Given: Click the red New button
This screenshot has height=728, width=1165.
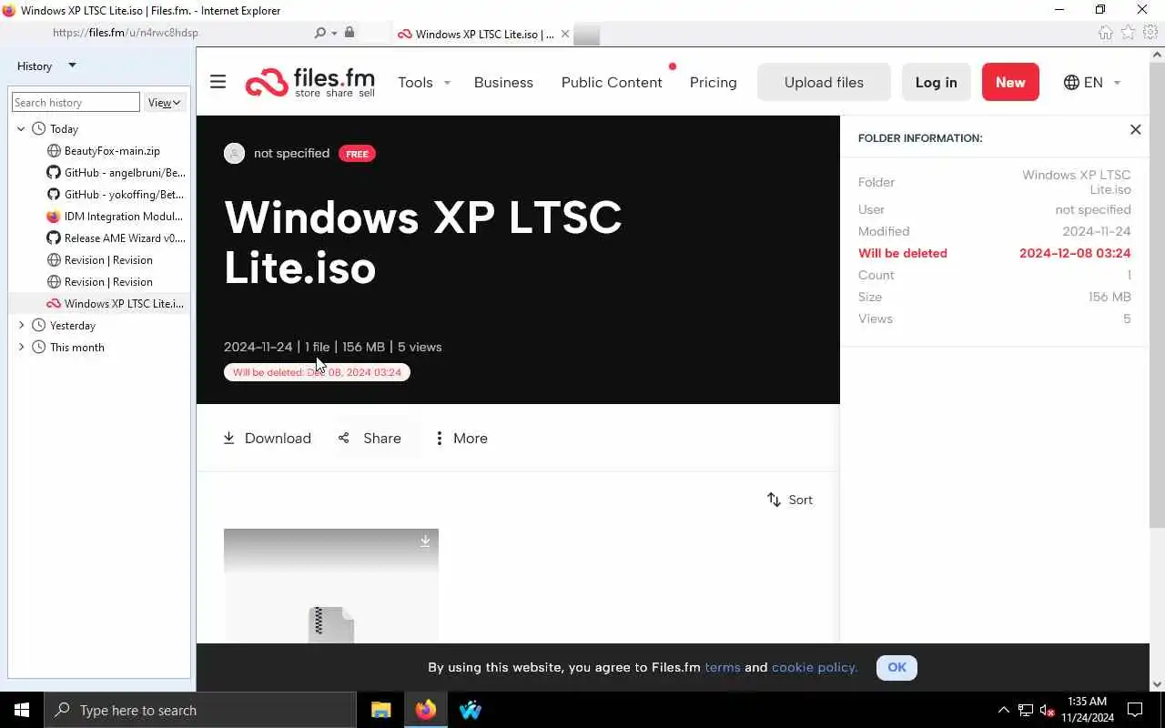Looking at the screenshot, I should [x=1010, y=82].
